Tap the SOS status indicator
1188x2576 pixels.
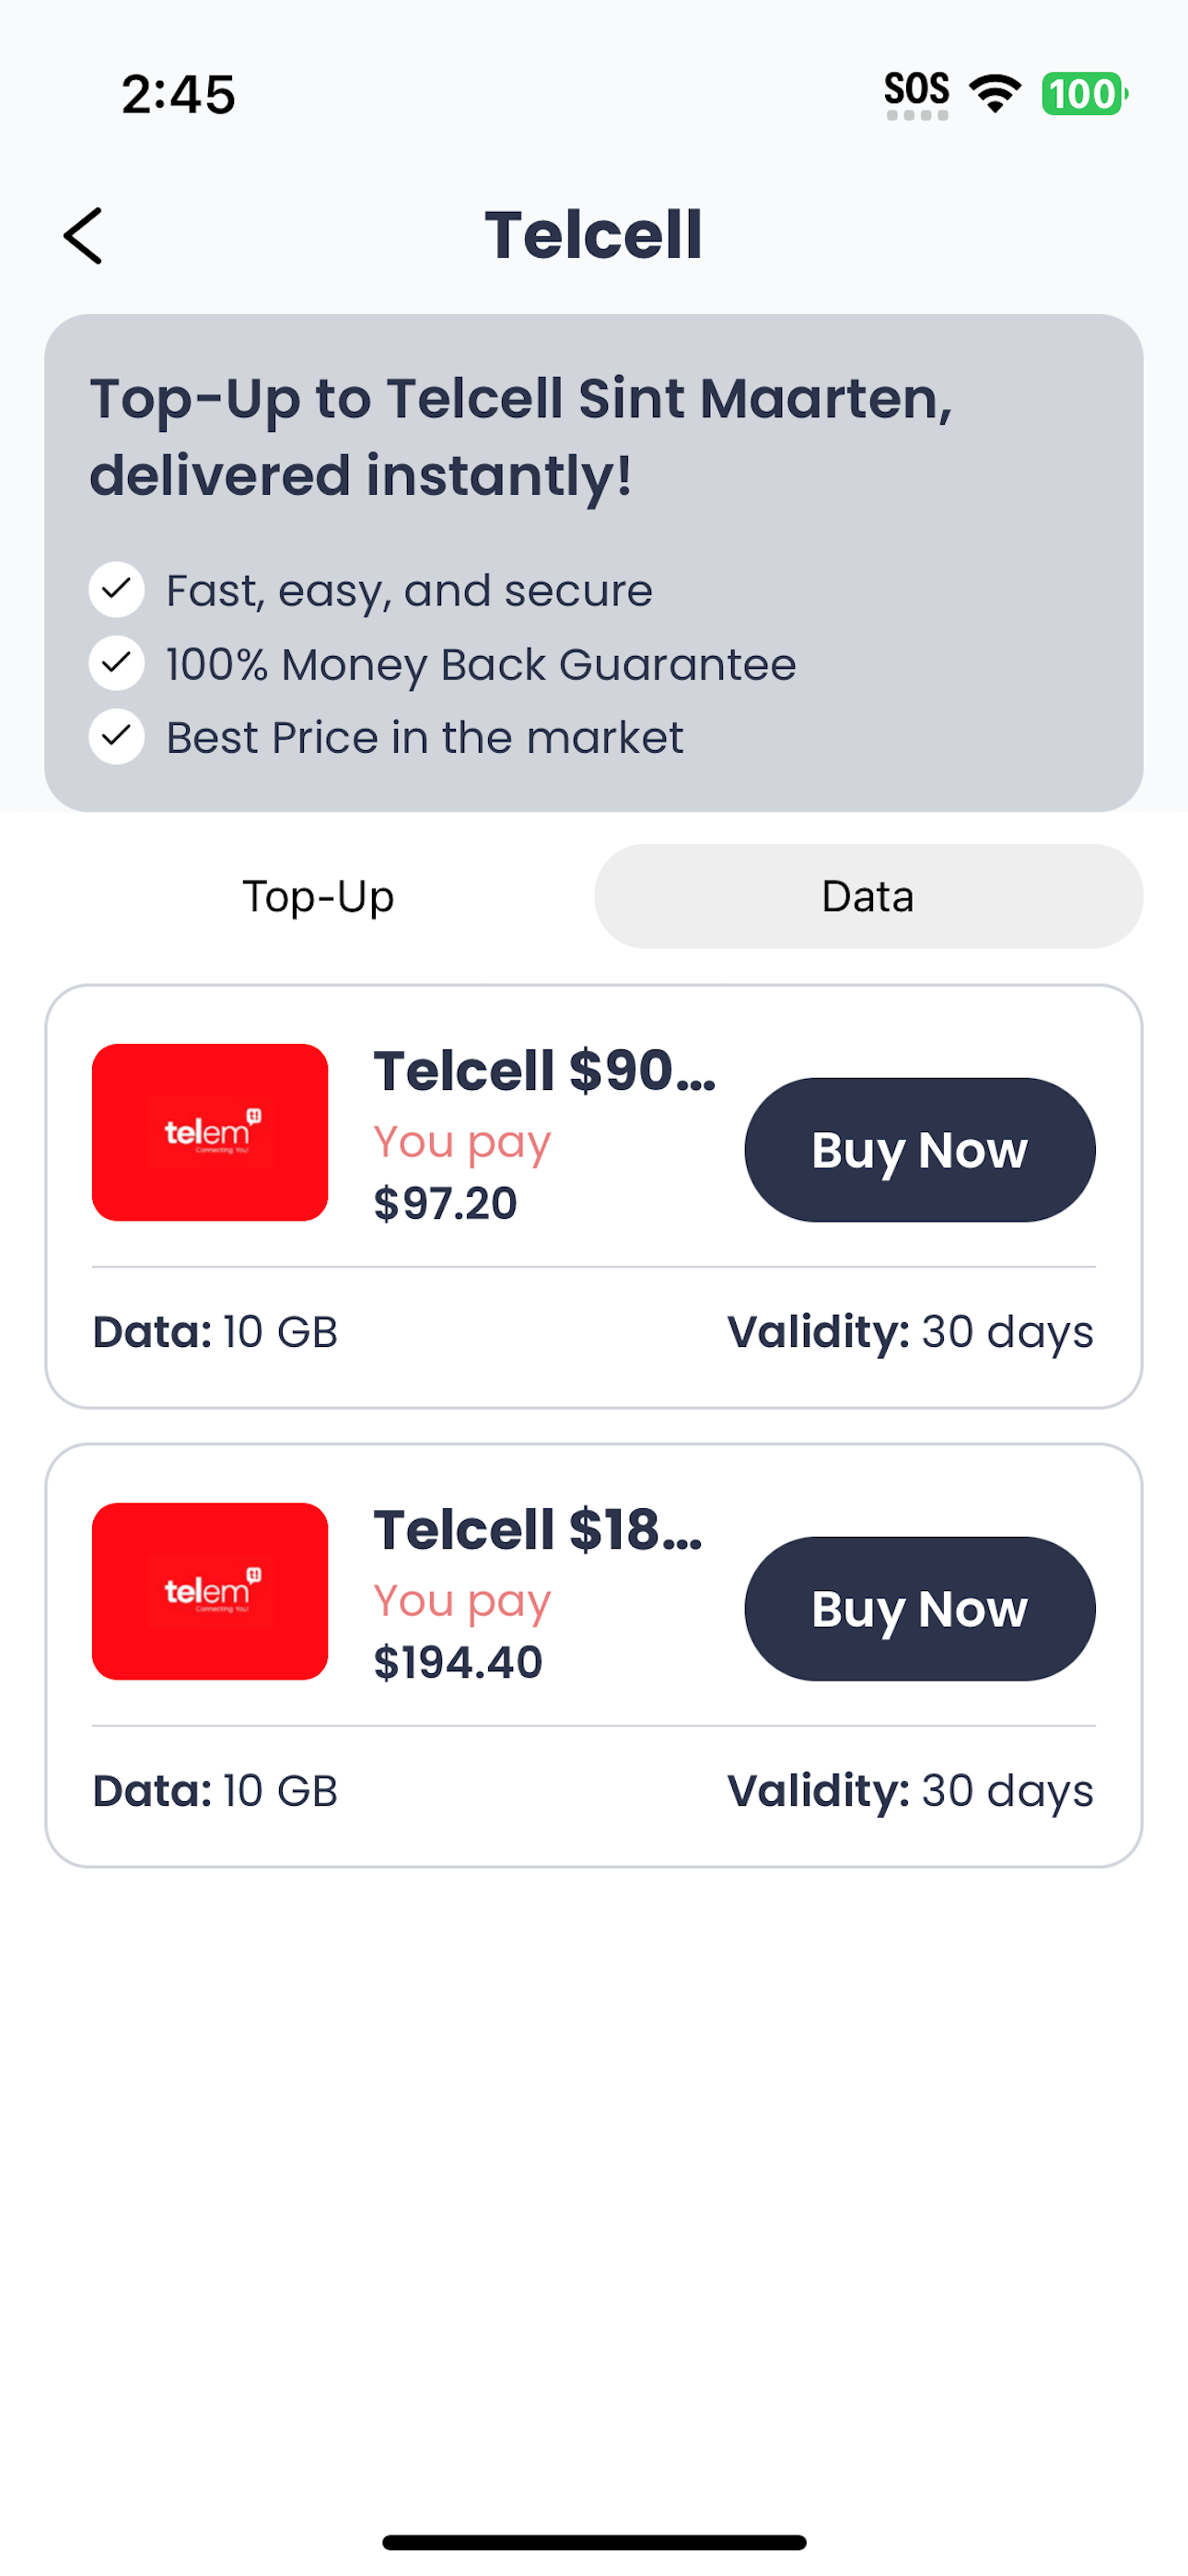tap(917, 95)
